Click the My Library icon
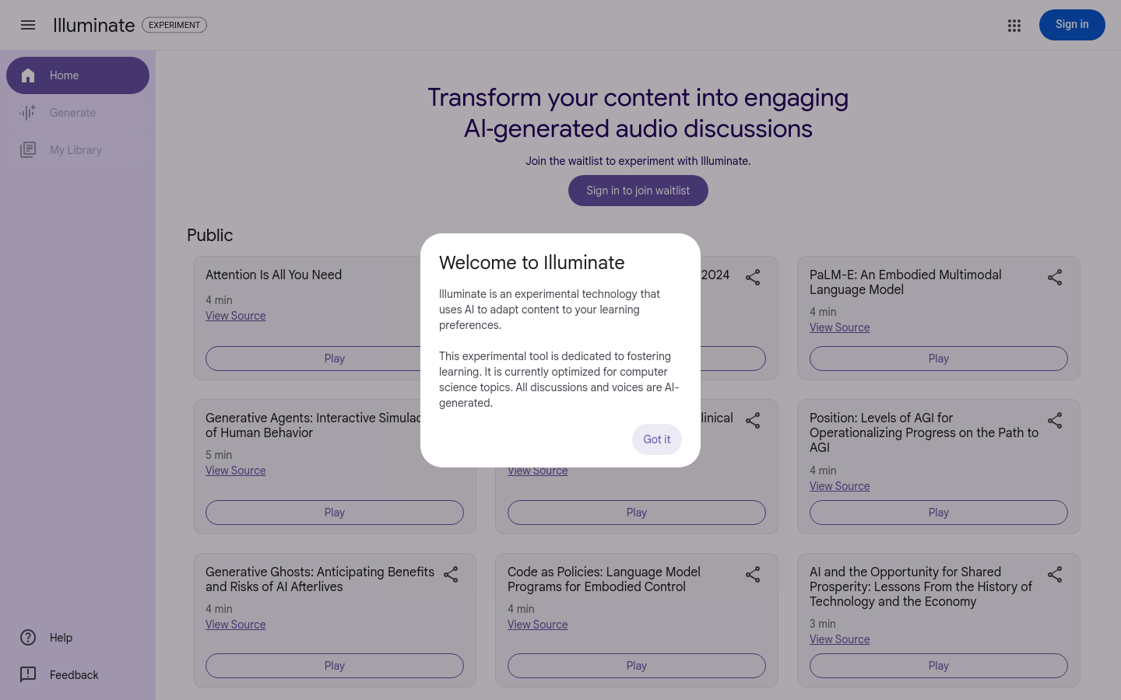Image resolution: width=1121 pixels, height=700 pixels. [28, 150]
